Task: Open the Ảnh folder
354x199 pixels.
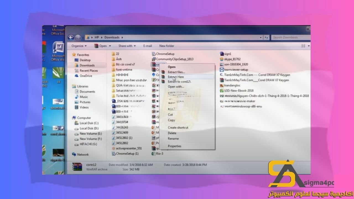Action: tap(117, 59)
